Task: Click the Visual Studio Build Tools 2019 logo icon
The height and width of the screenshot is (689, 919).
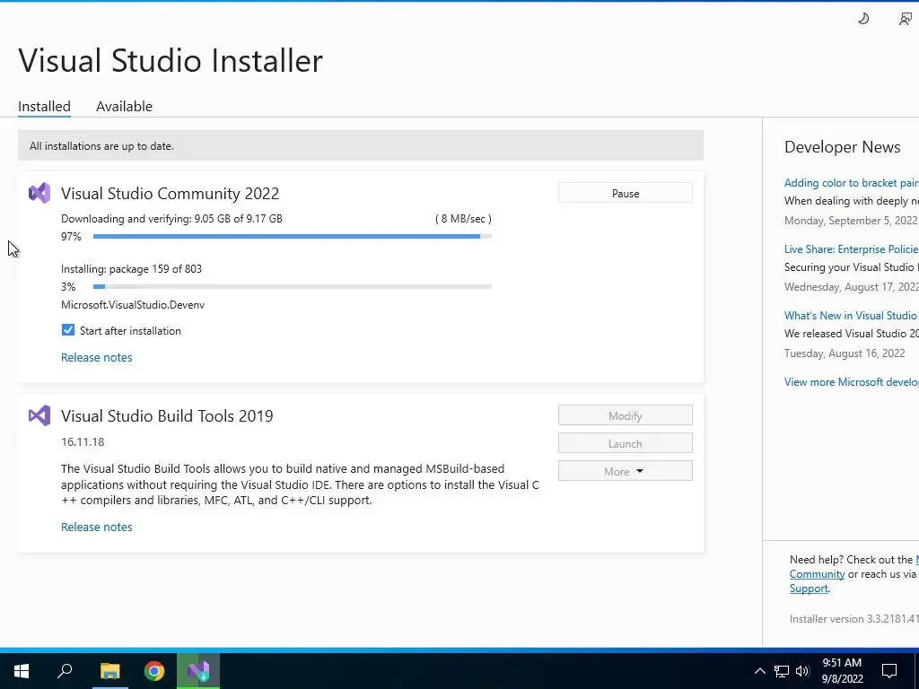Action: (x=39, y=415)
